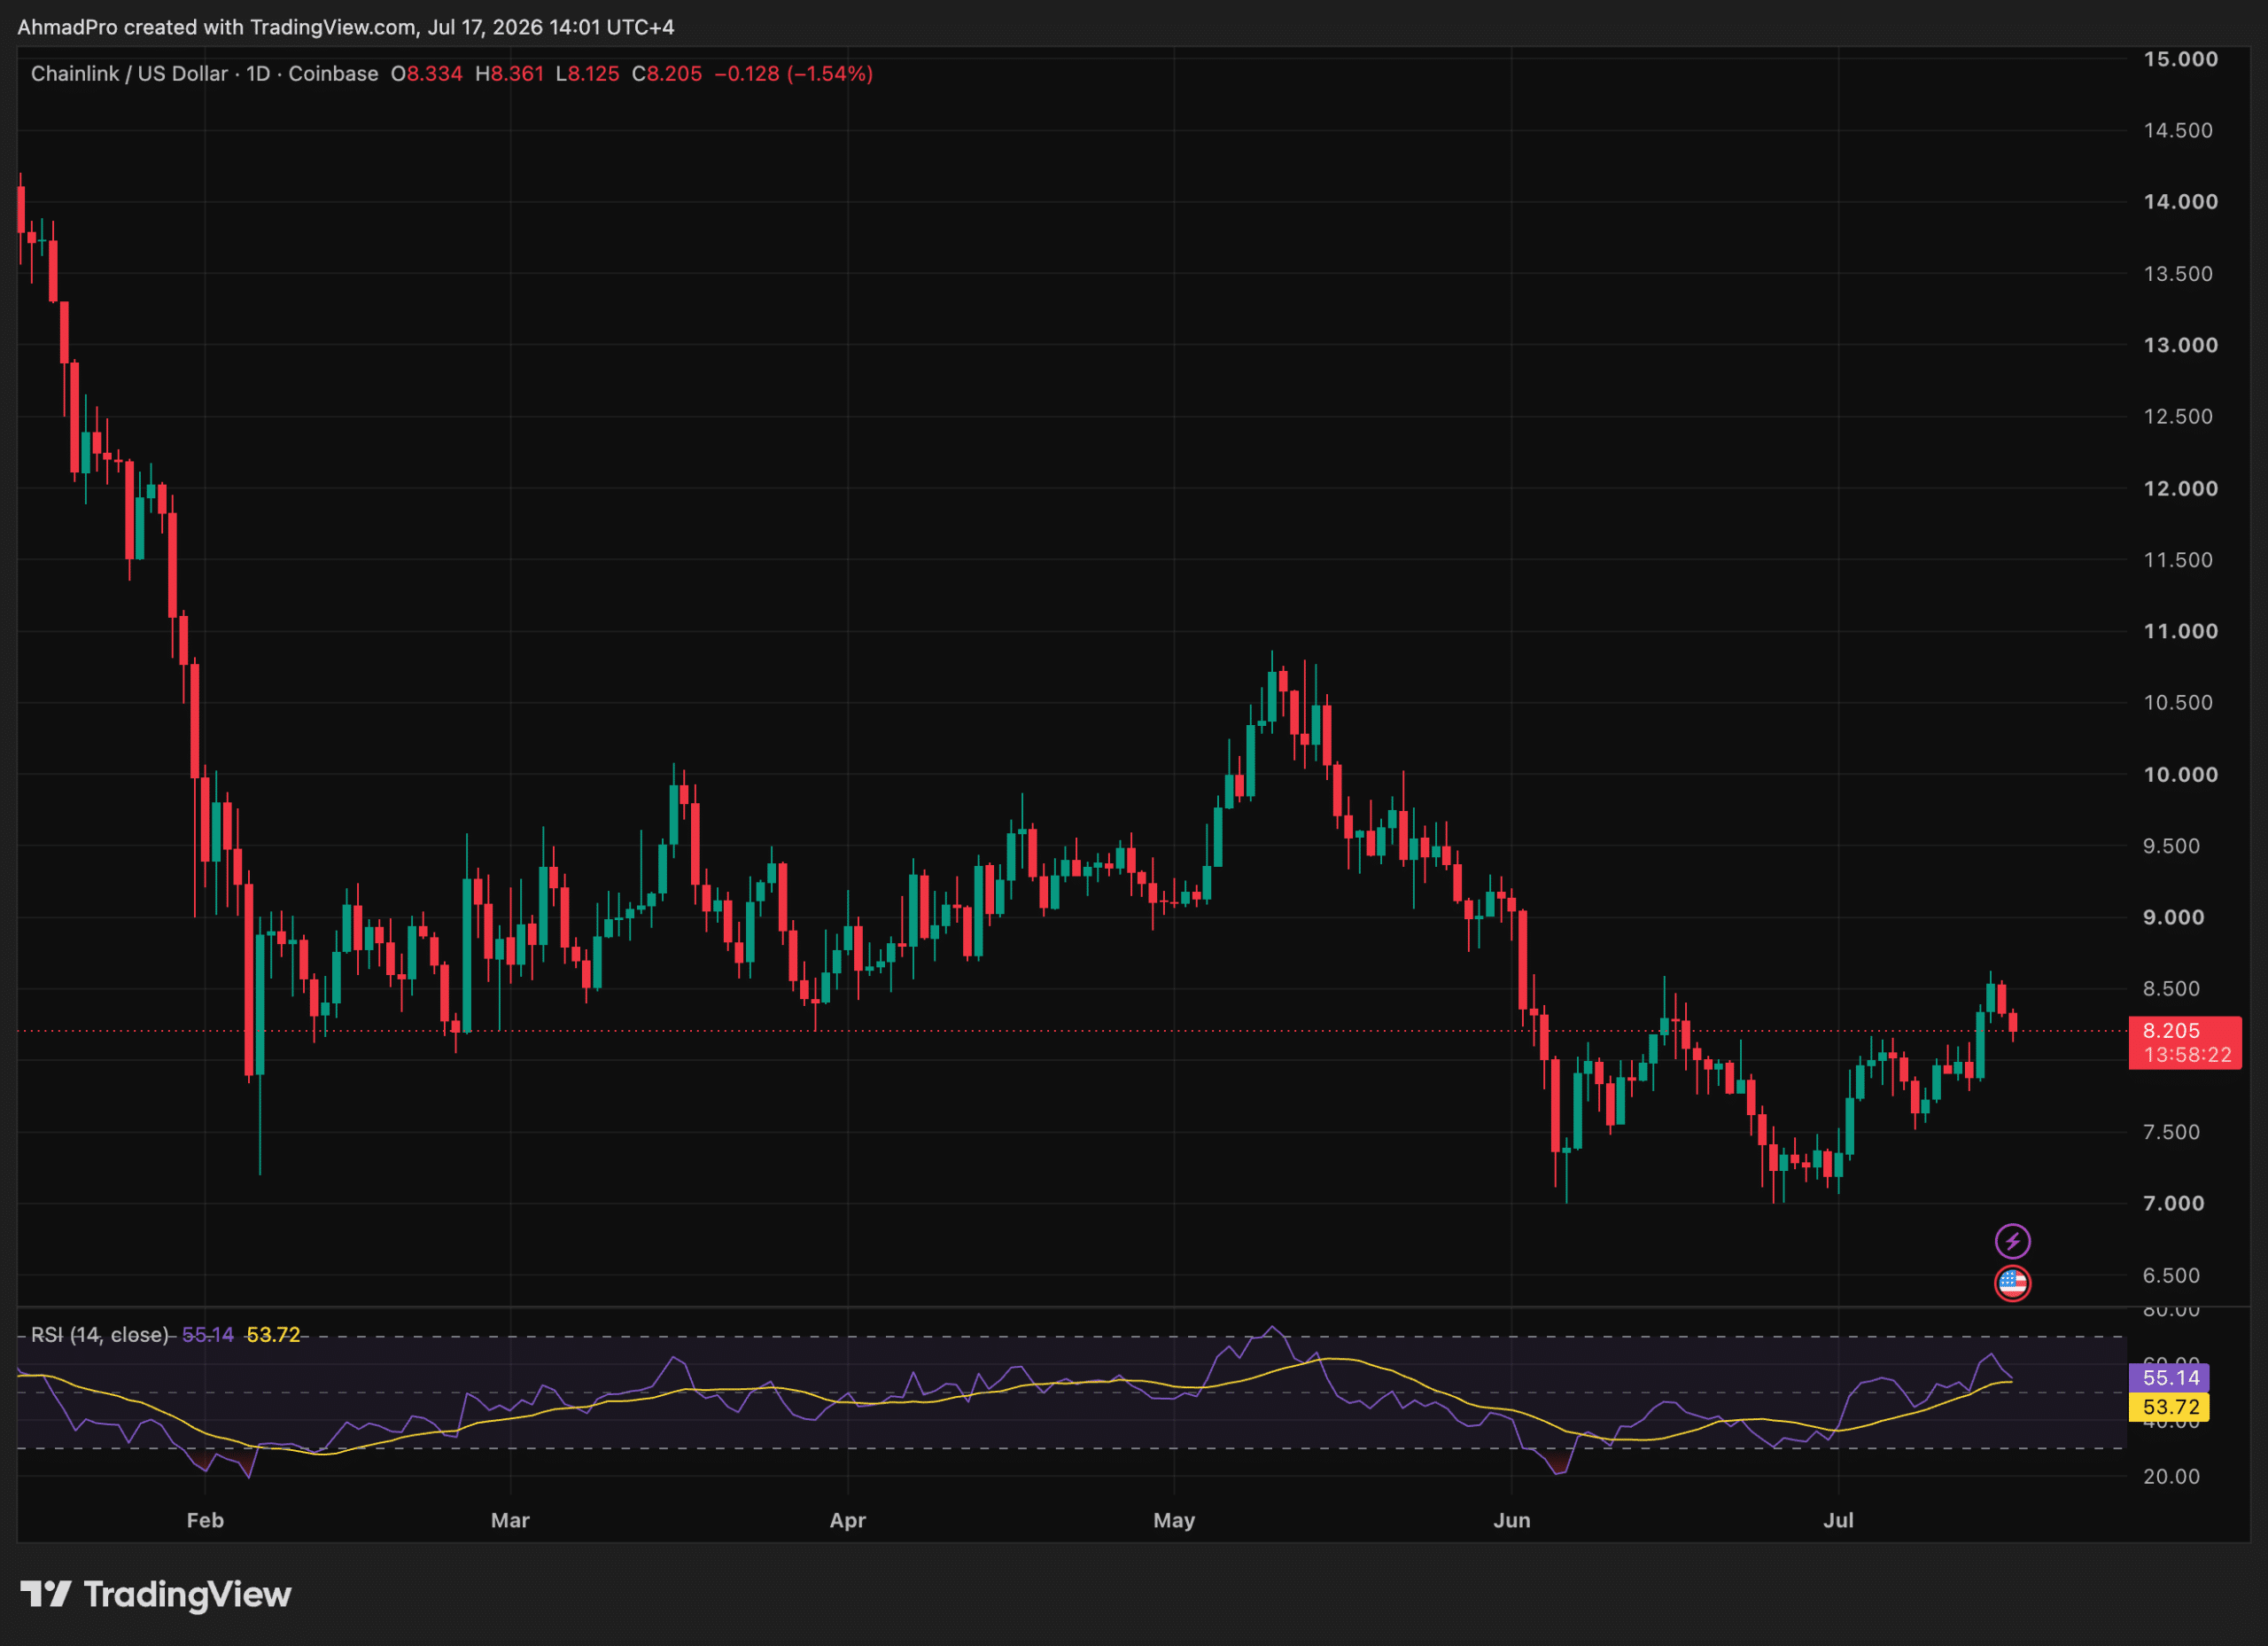This screenshot has height=1646, width=2268.
Task: Click the open value O8.334 in header
Action: [427, 74]
